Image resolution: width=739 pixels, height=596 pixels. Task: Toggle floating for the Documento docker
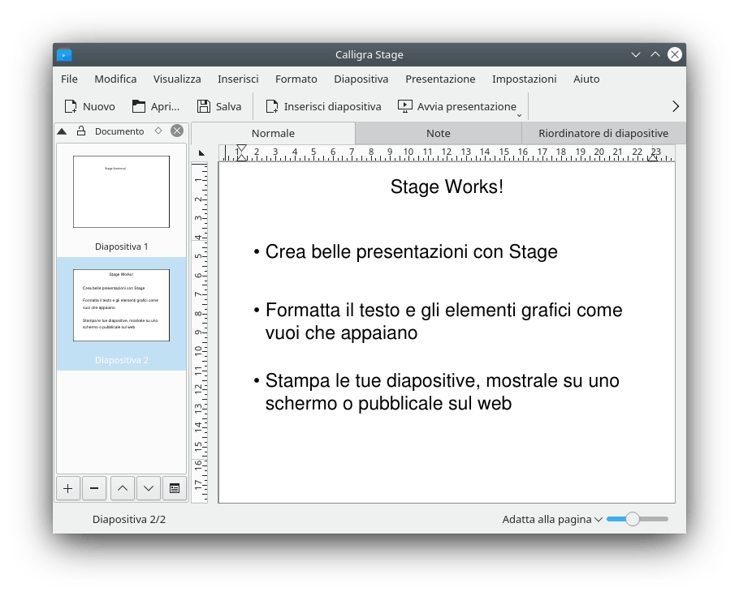tap(158, 131)
